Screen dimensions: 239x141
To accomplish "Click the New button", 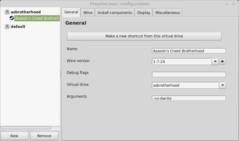I will tap(14, 136).
